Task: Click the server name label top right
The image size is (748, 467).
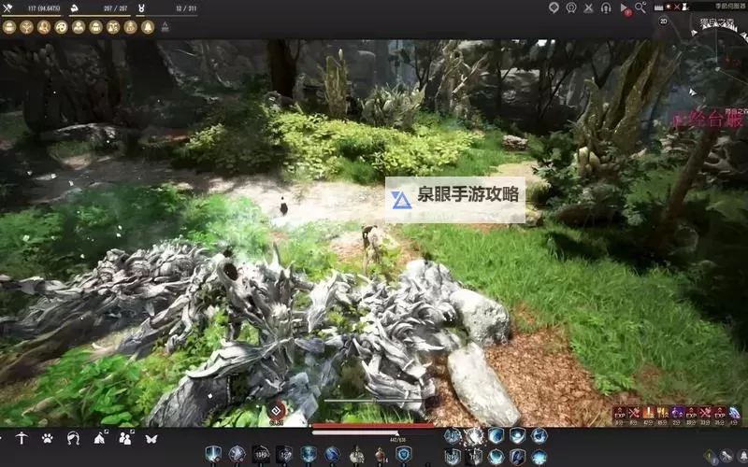Action: click(731, 7)
